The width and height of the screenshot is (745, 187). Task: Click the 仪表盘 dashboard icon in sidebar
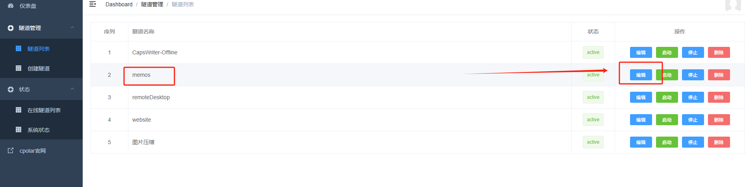tap(11, 6)
